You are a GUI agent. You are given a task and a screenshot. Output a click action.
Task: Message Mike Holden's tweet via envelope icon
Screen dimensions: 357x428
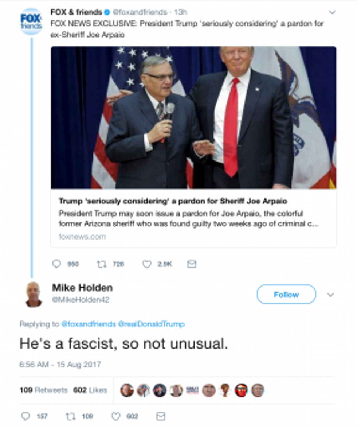tap(161, 416)
